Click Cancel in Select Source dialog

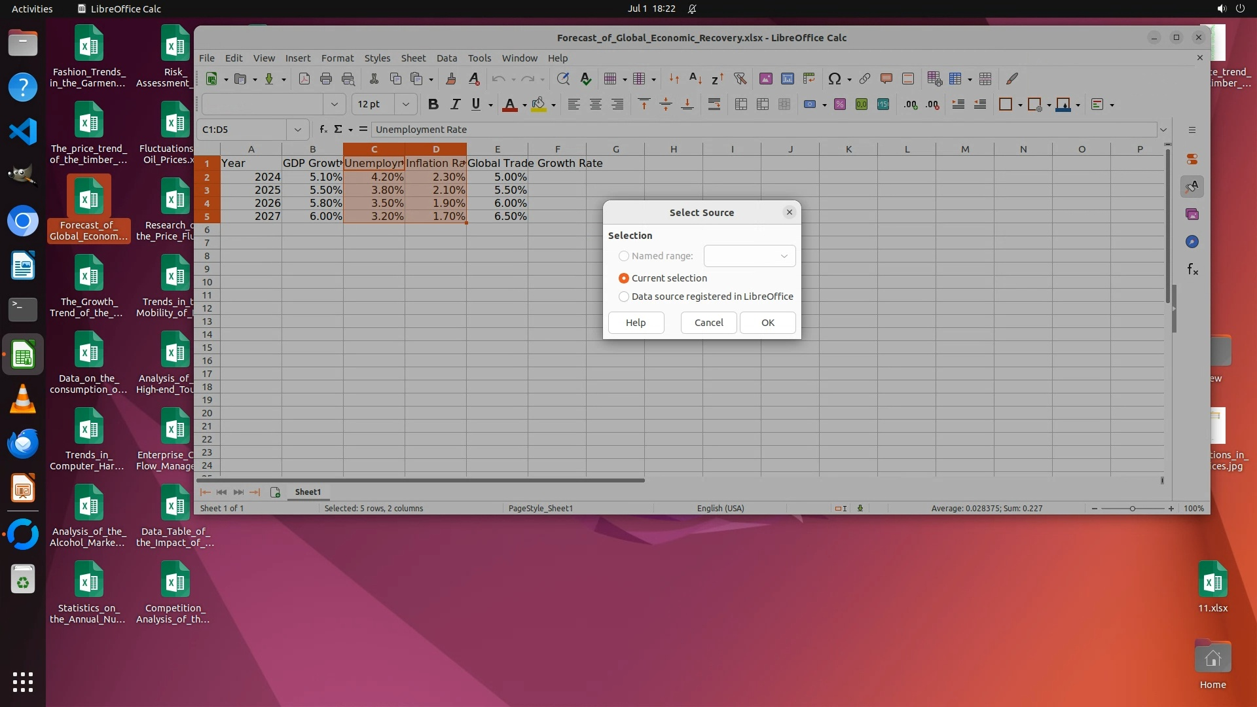(x=708, y=323)
